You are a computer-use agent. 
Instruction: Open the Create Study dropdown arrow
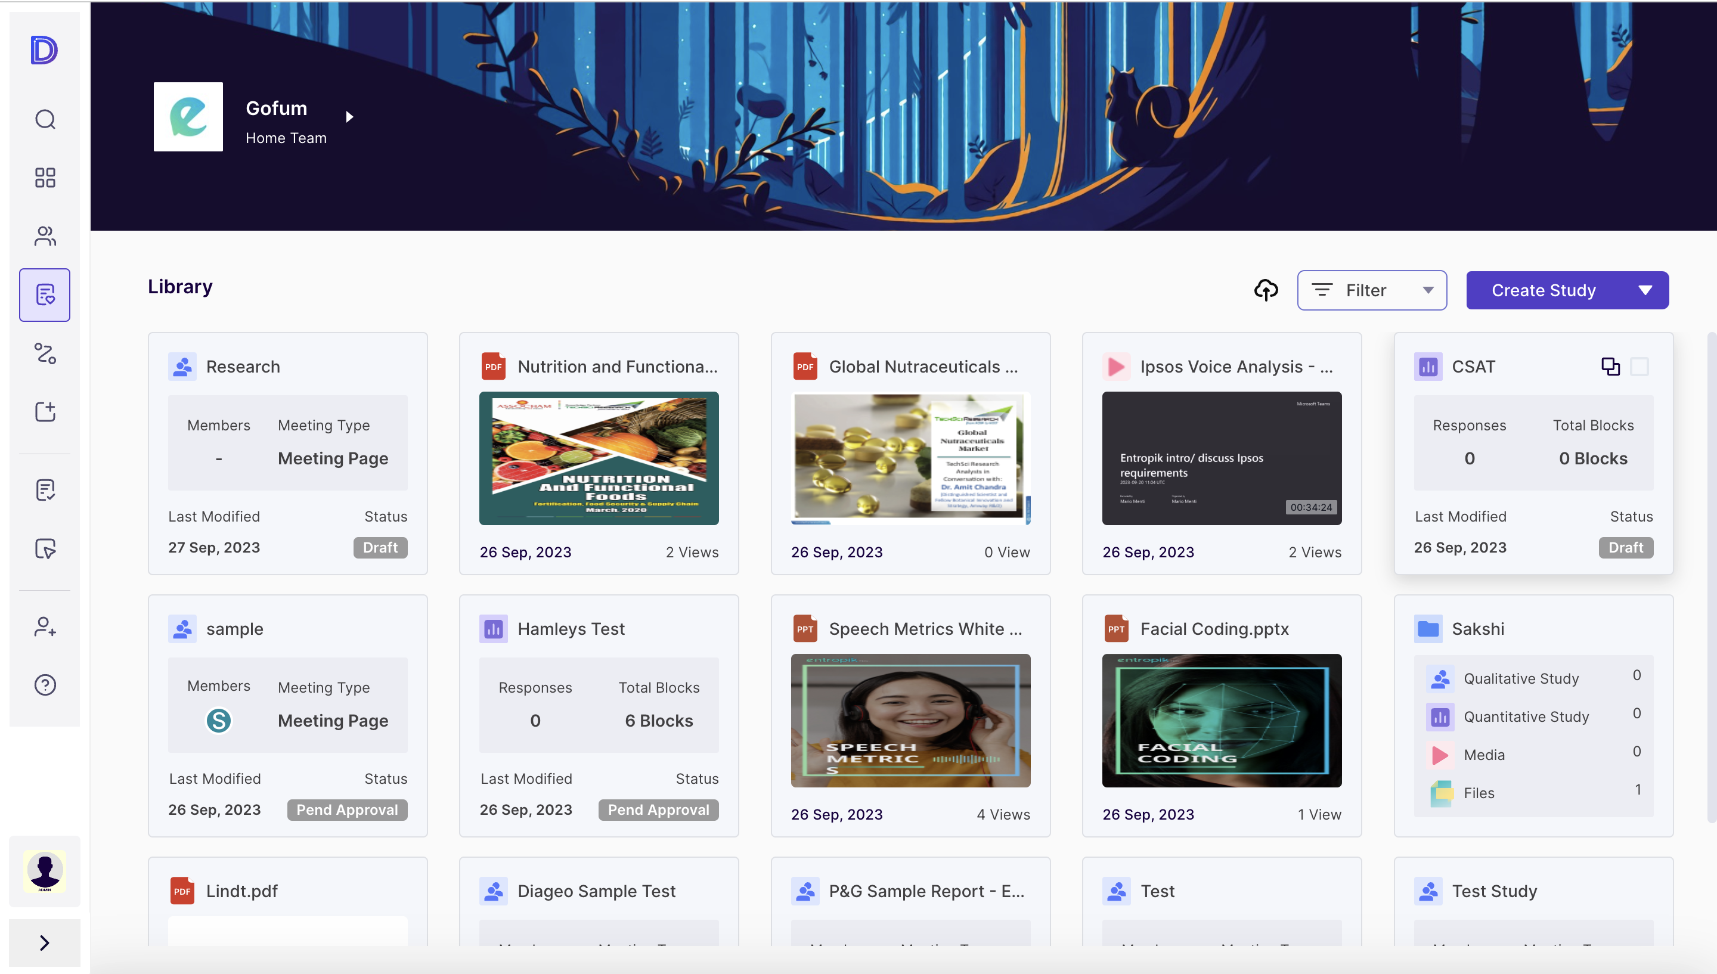tap(1645, 290)
